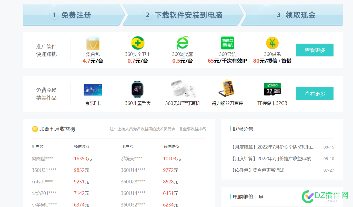The width and height of the screenshot is (353, 207).
Task: Click price 0.7元/台 under 360安全卫士
Action: click(x=138, y=61)
